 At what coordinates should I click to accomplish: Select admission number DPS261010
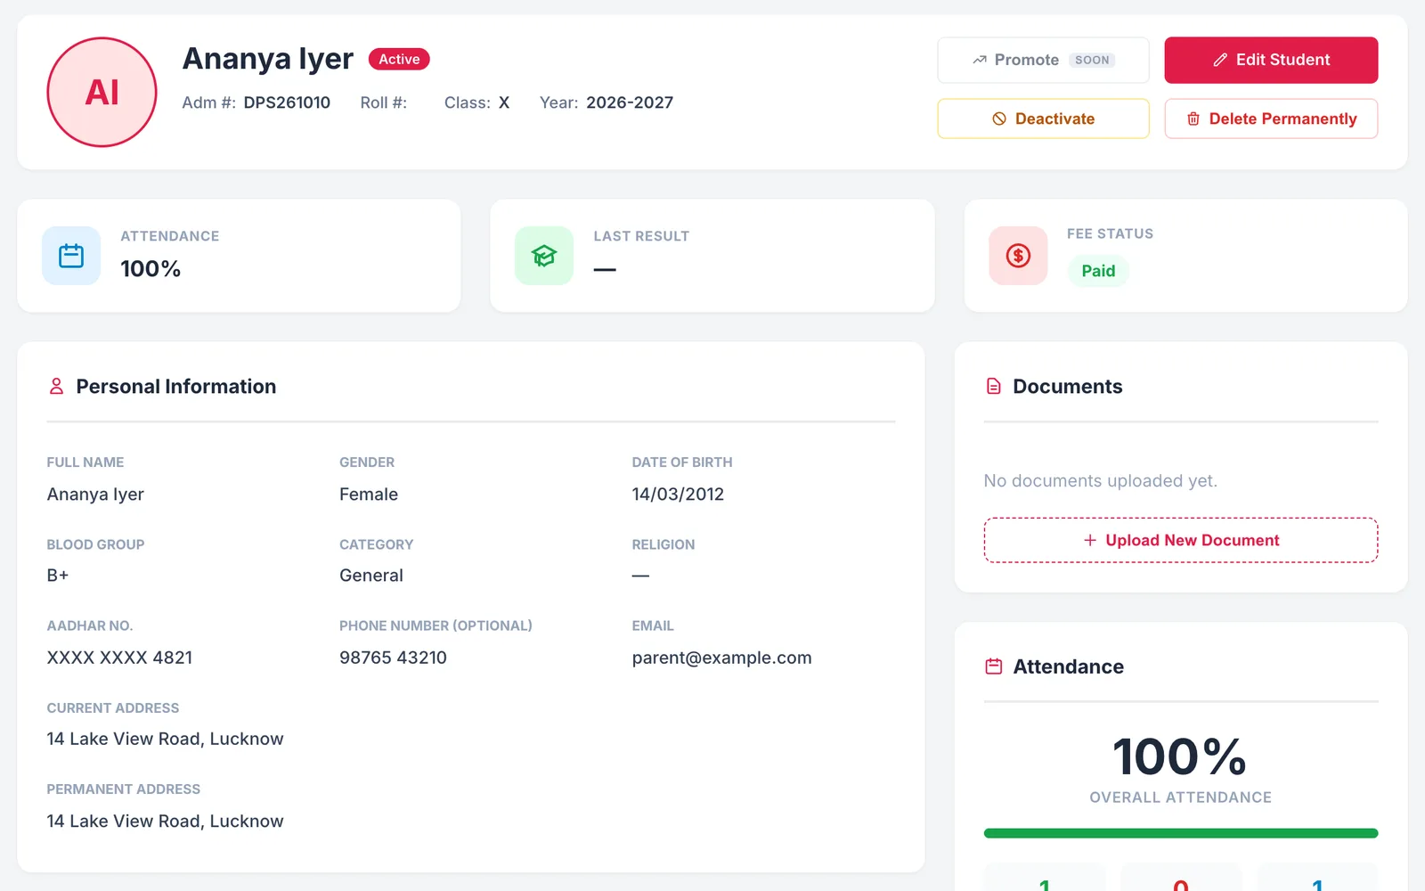pos(287,102)
